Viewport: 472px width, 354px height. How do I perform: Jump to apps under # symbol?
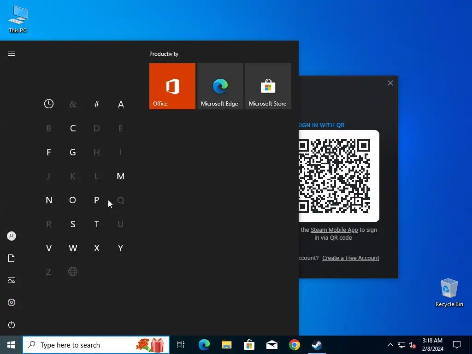[97, 104]
